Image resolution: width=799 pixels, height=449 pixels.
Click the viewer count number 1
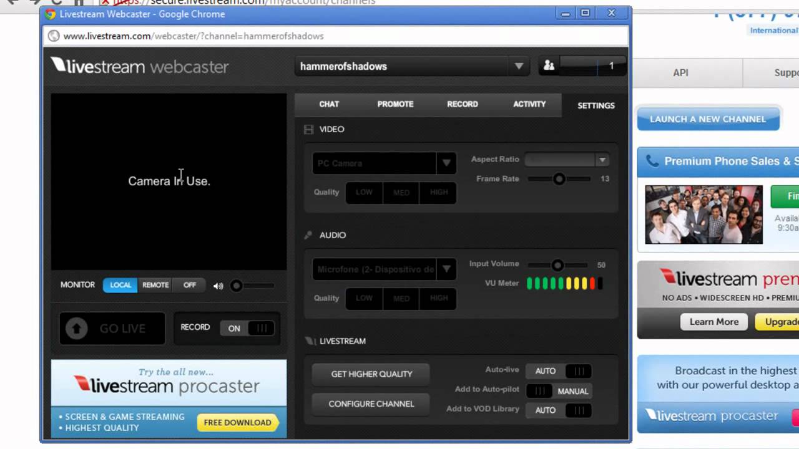point(611,65)
